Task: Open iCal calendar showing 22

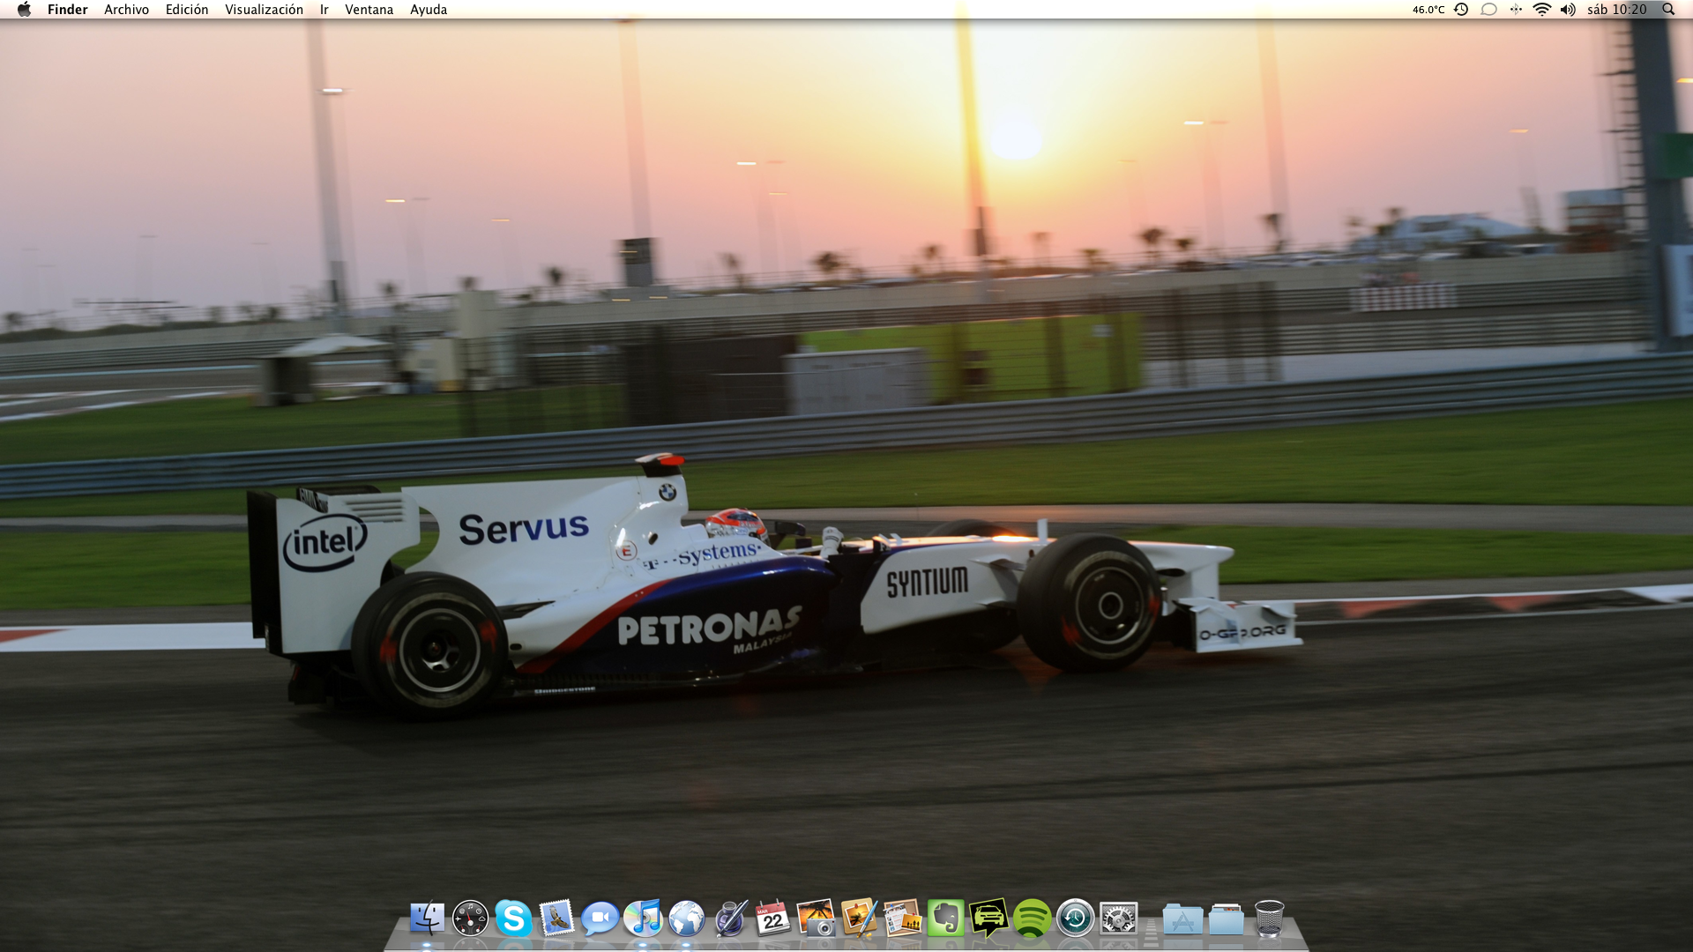Action: [x=773, y=919]
